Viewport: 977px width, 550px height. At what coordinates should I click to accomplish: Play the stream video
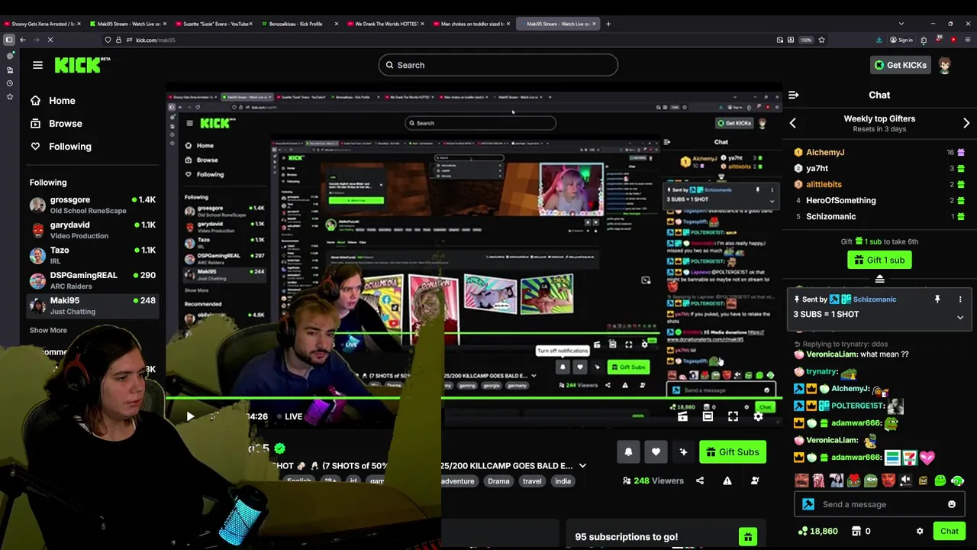pos(190,416)
